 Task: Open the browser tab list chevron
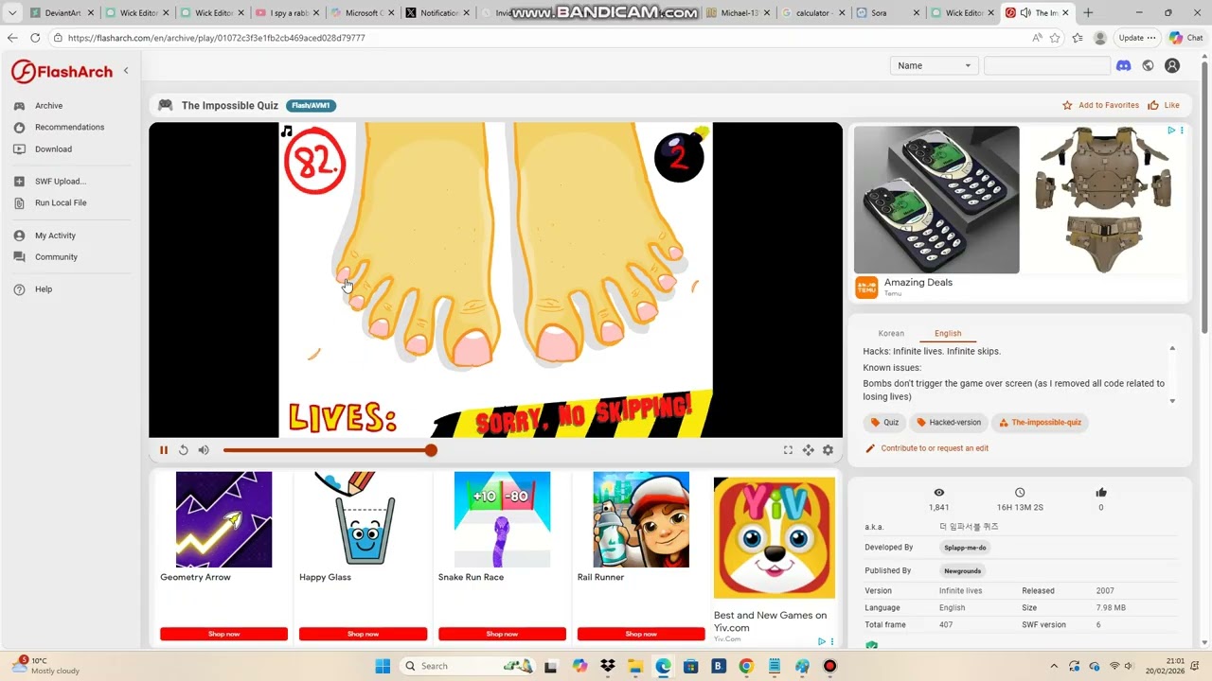coord(12,13)
